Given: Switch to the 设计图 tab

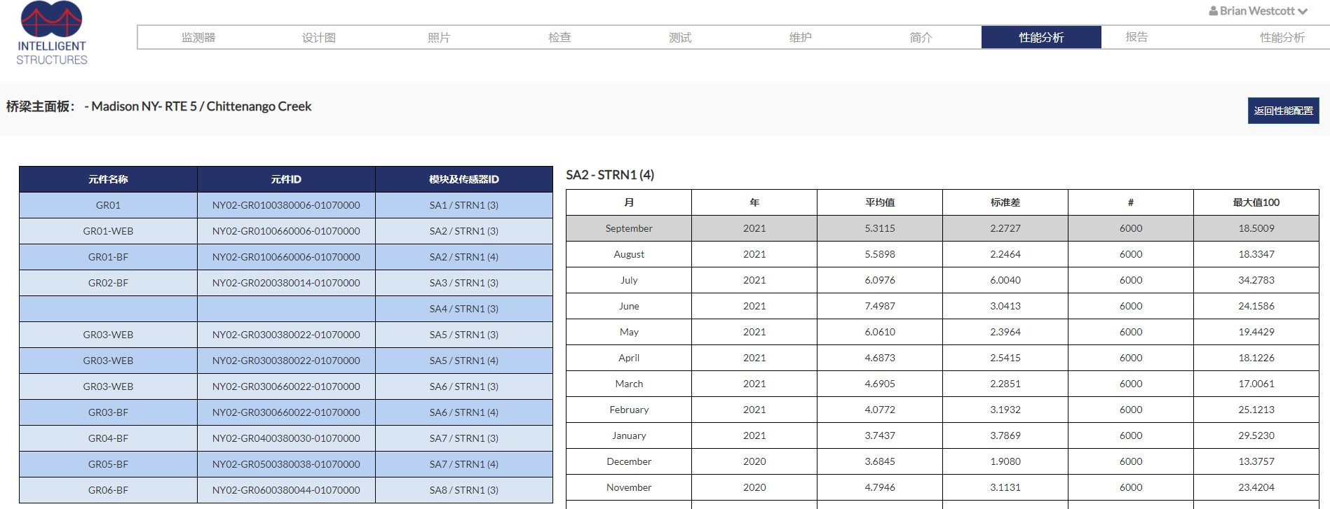Looking at the screenshot, I should (x=318, y=38).
